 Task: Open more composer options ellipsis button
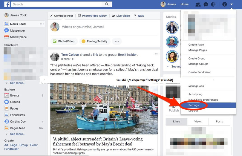(117, 41)
